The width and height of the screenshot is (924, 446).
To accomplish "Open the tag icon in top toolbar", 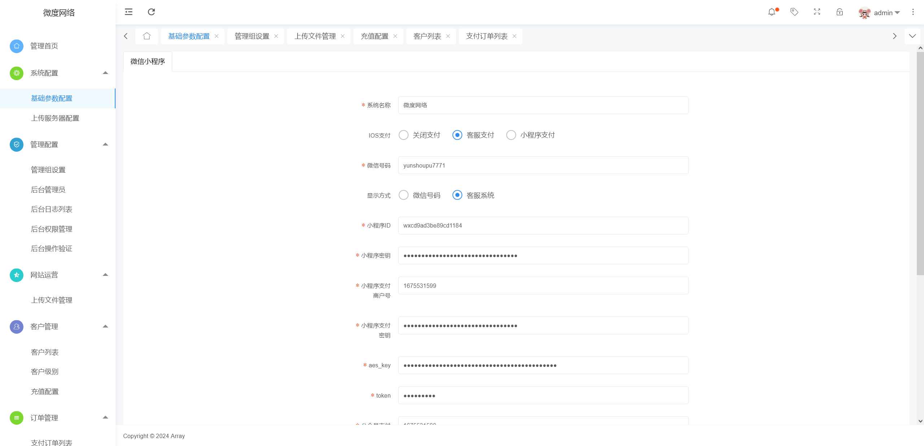I will [x=794, y=12].
